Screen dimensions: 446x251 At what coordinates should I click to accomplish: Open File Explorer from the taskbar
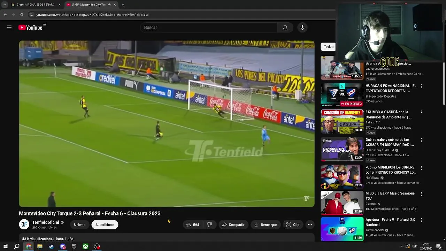point(40,246)
